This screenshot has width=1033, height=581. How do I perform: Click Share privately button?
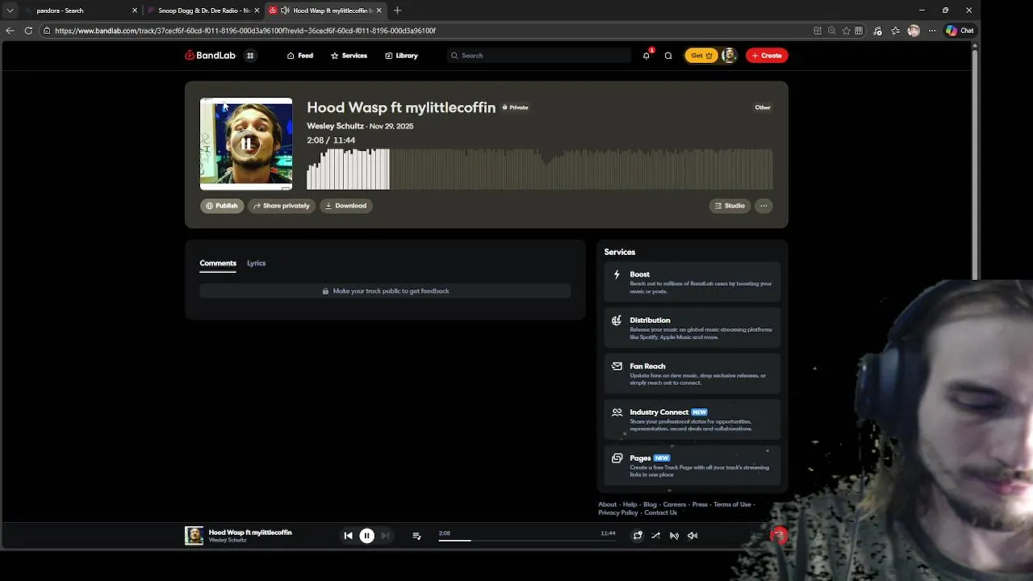[281, 206]
